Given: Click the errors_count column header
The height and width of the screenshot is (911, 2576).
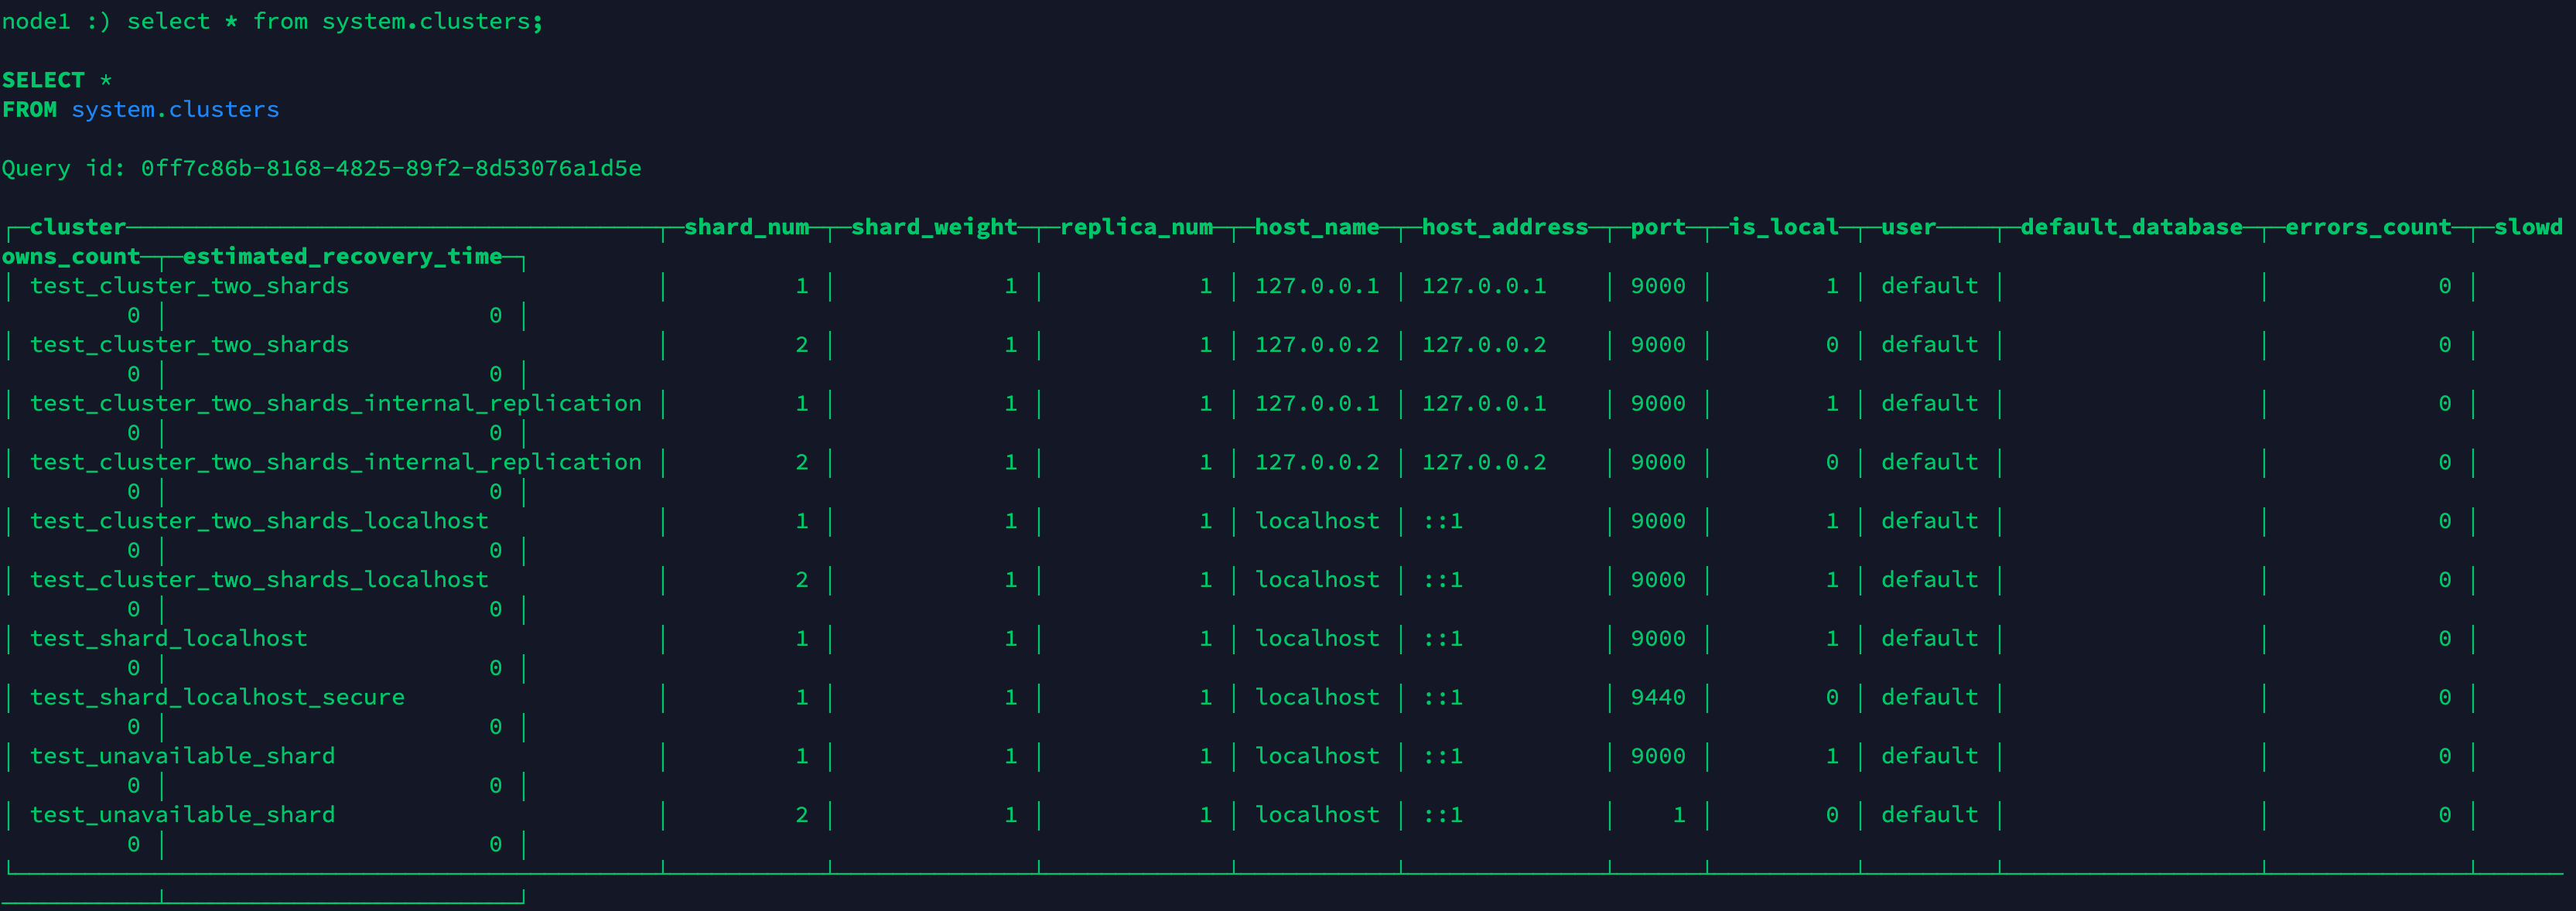Looking at the screenshot, I should coord(2368,227).
